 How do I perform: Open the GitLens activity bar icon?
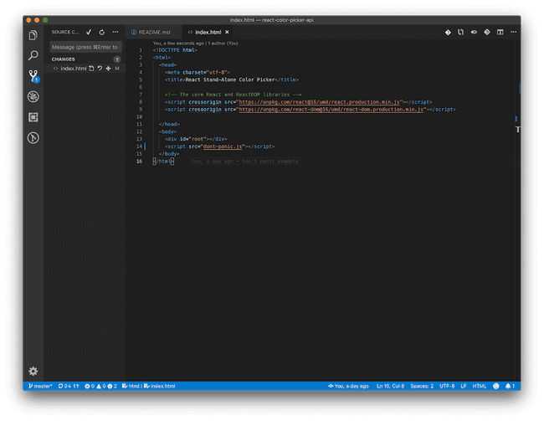pos(33,138)
